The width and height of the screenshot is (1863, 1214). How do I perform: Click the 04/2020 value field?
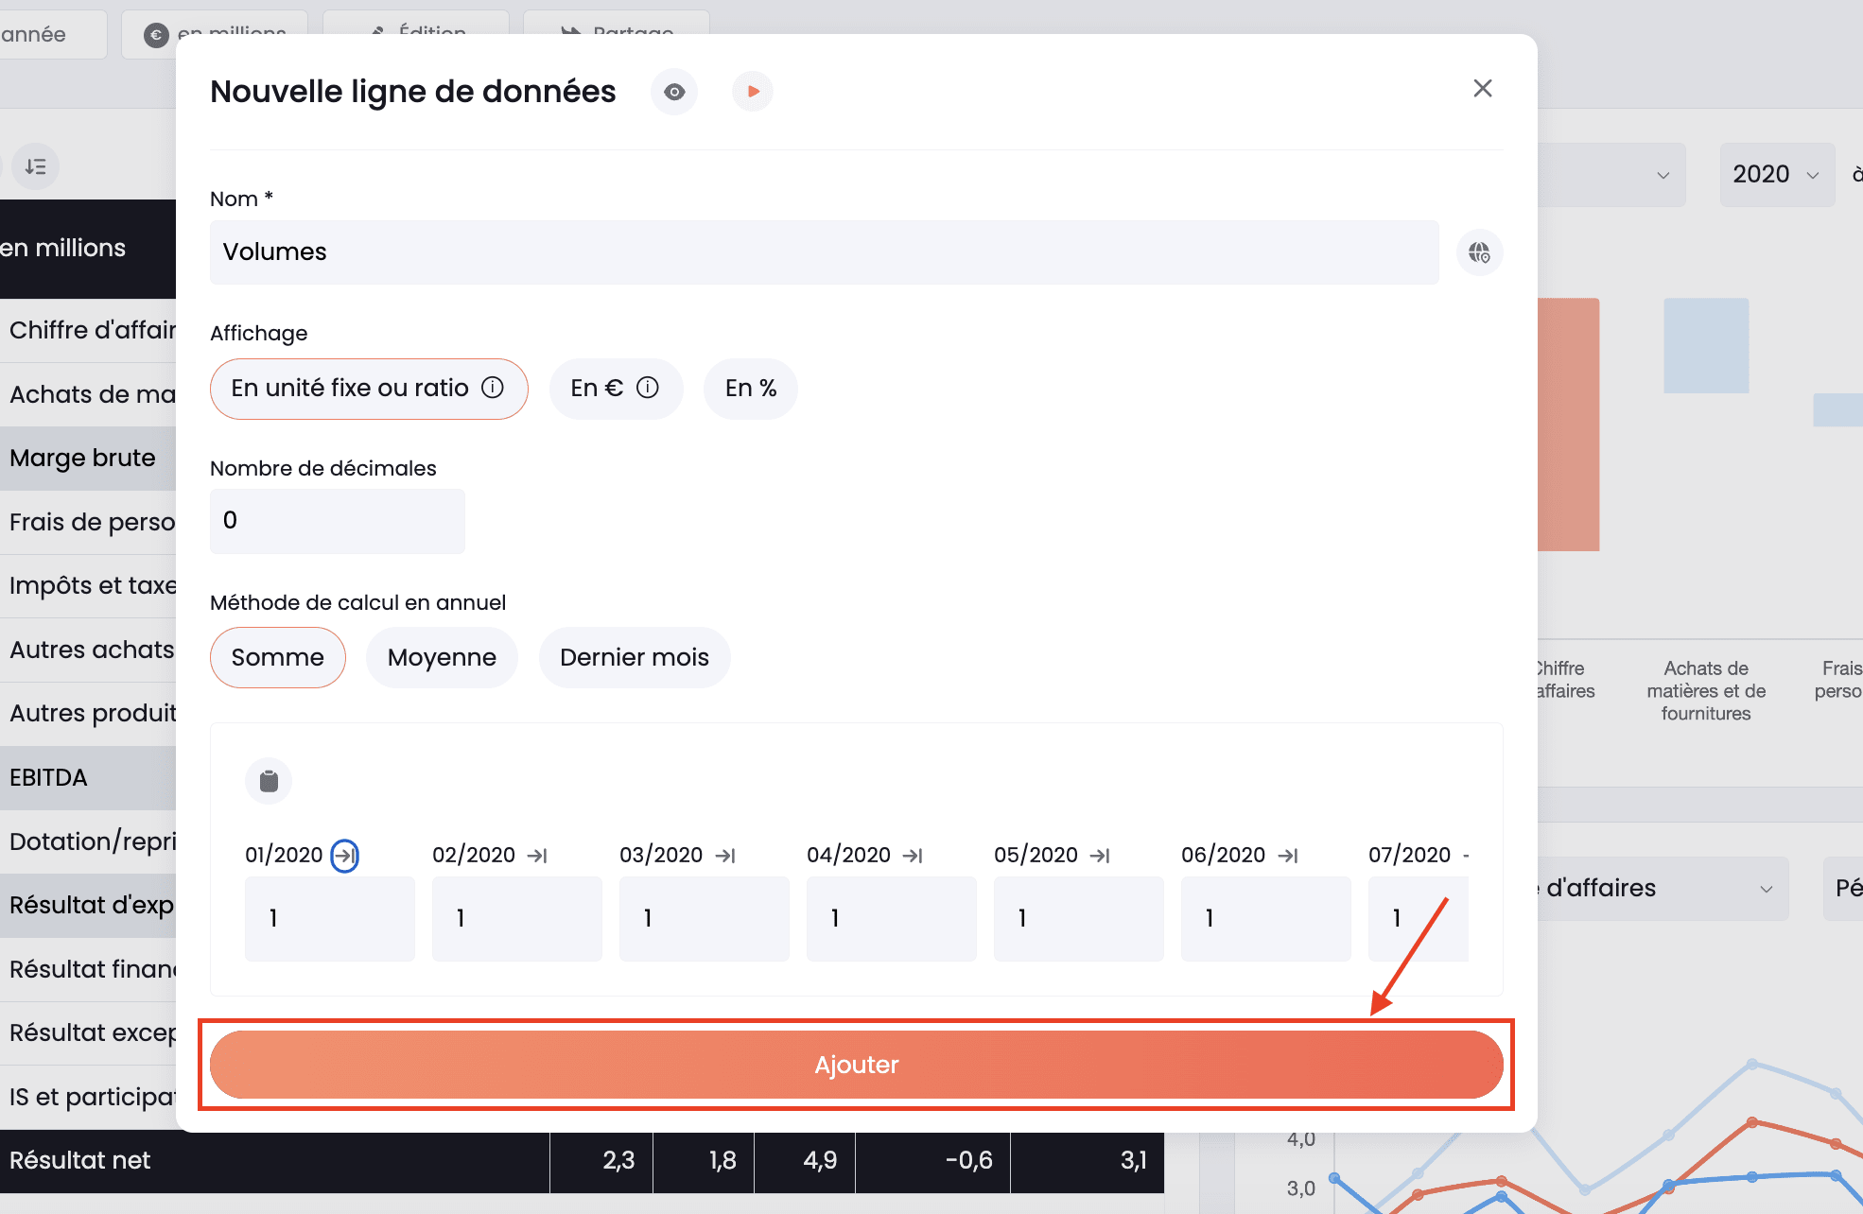(x=891, y=919)
